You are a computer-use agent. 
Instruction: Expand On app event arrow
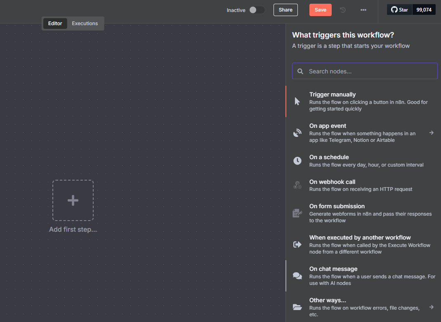431,133
